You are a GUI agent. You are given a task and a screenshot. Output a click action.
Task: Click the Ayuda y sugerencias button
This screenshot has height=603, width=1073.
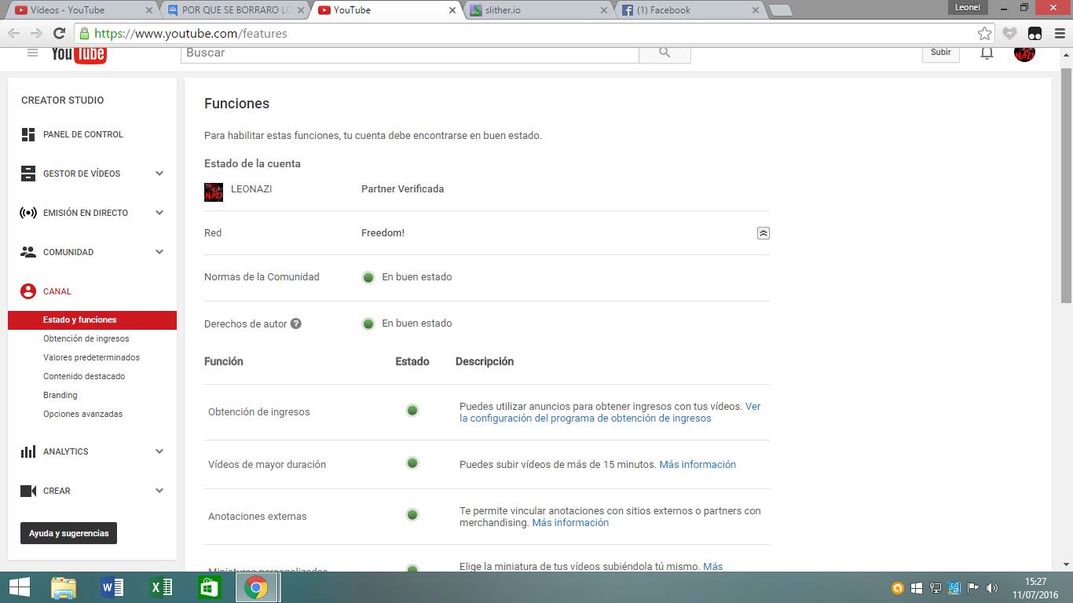pos(69,533)
